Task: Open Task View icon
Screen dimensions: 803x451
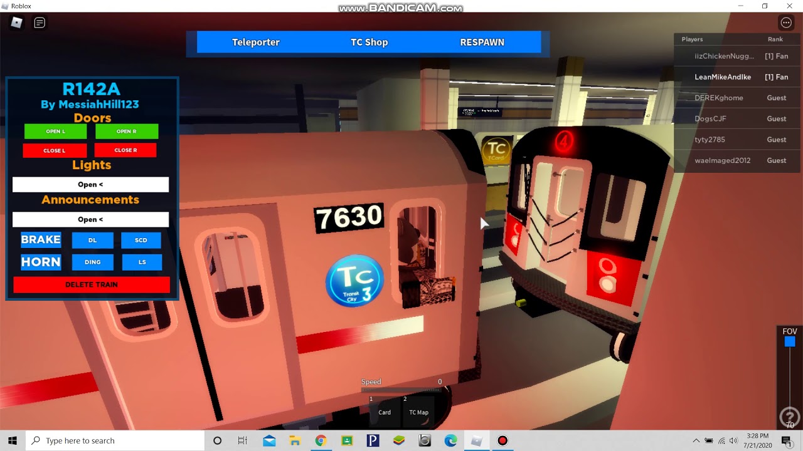Action: coord(242,440)
